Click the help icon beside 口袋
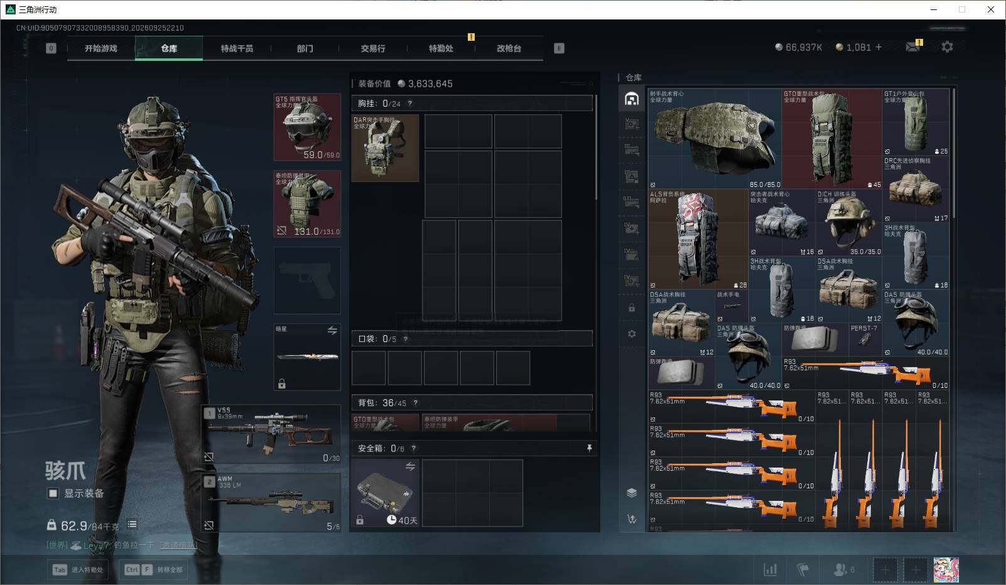1006x585 pixels. coord(406,339)
